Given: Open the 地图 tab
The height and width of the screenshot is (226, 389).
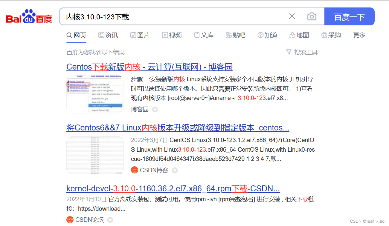Looking at the screenshot, I should click(299, 35).
